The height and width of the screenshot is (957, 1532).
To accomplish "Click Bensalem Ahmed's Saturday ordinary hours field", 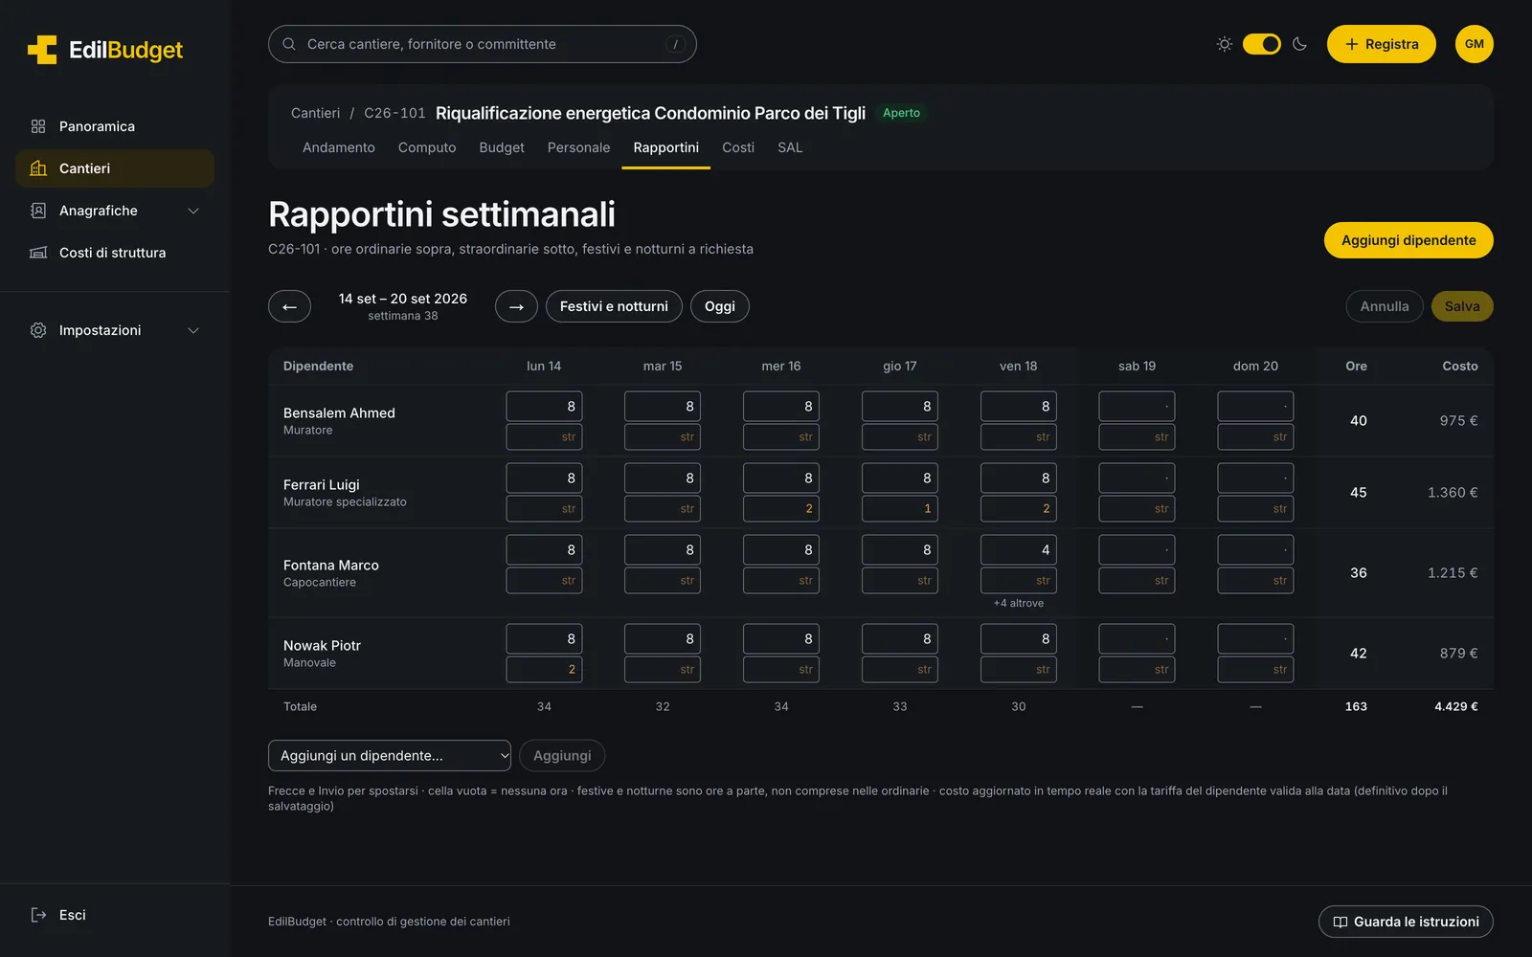I will (x=1138, y=406).
